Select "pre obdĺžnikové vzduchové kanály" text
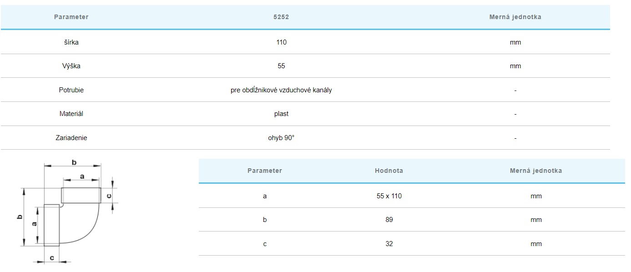This screenshot has width=631, height=272. pyautogui.click(x=281, y=90)
